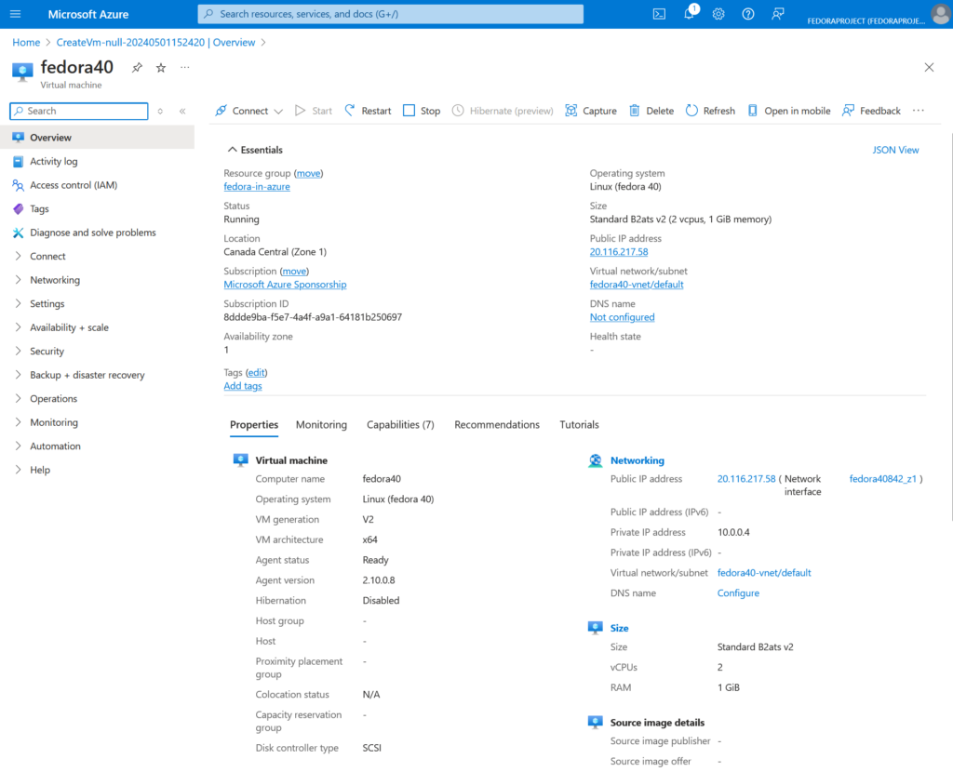Click edit next to Tags
This screenshot has height=772, width=953.
tap(257, 372)
